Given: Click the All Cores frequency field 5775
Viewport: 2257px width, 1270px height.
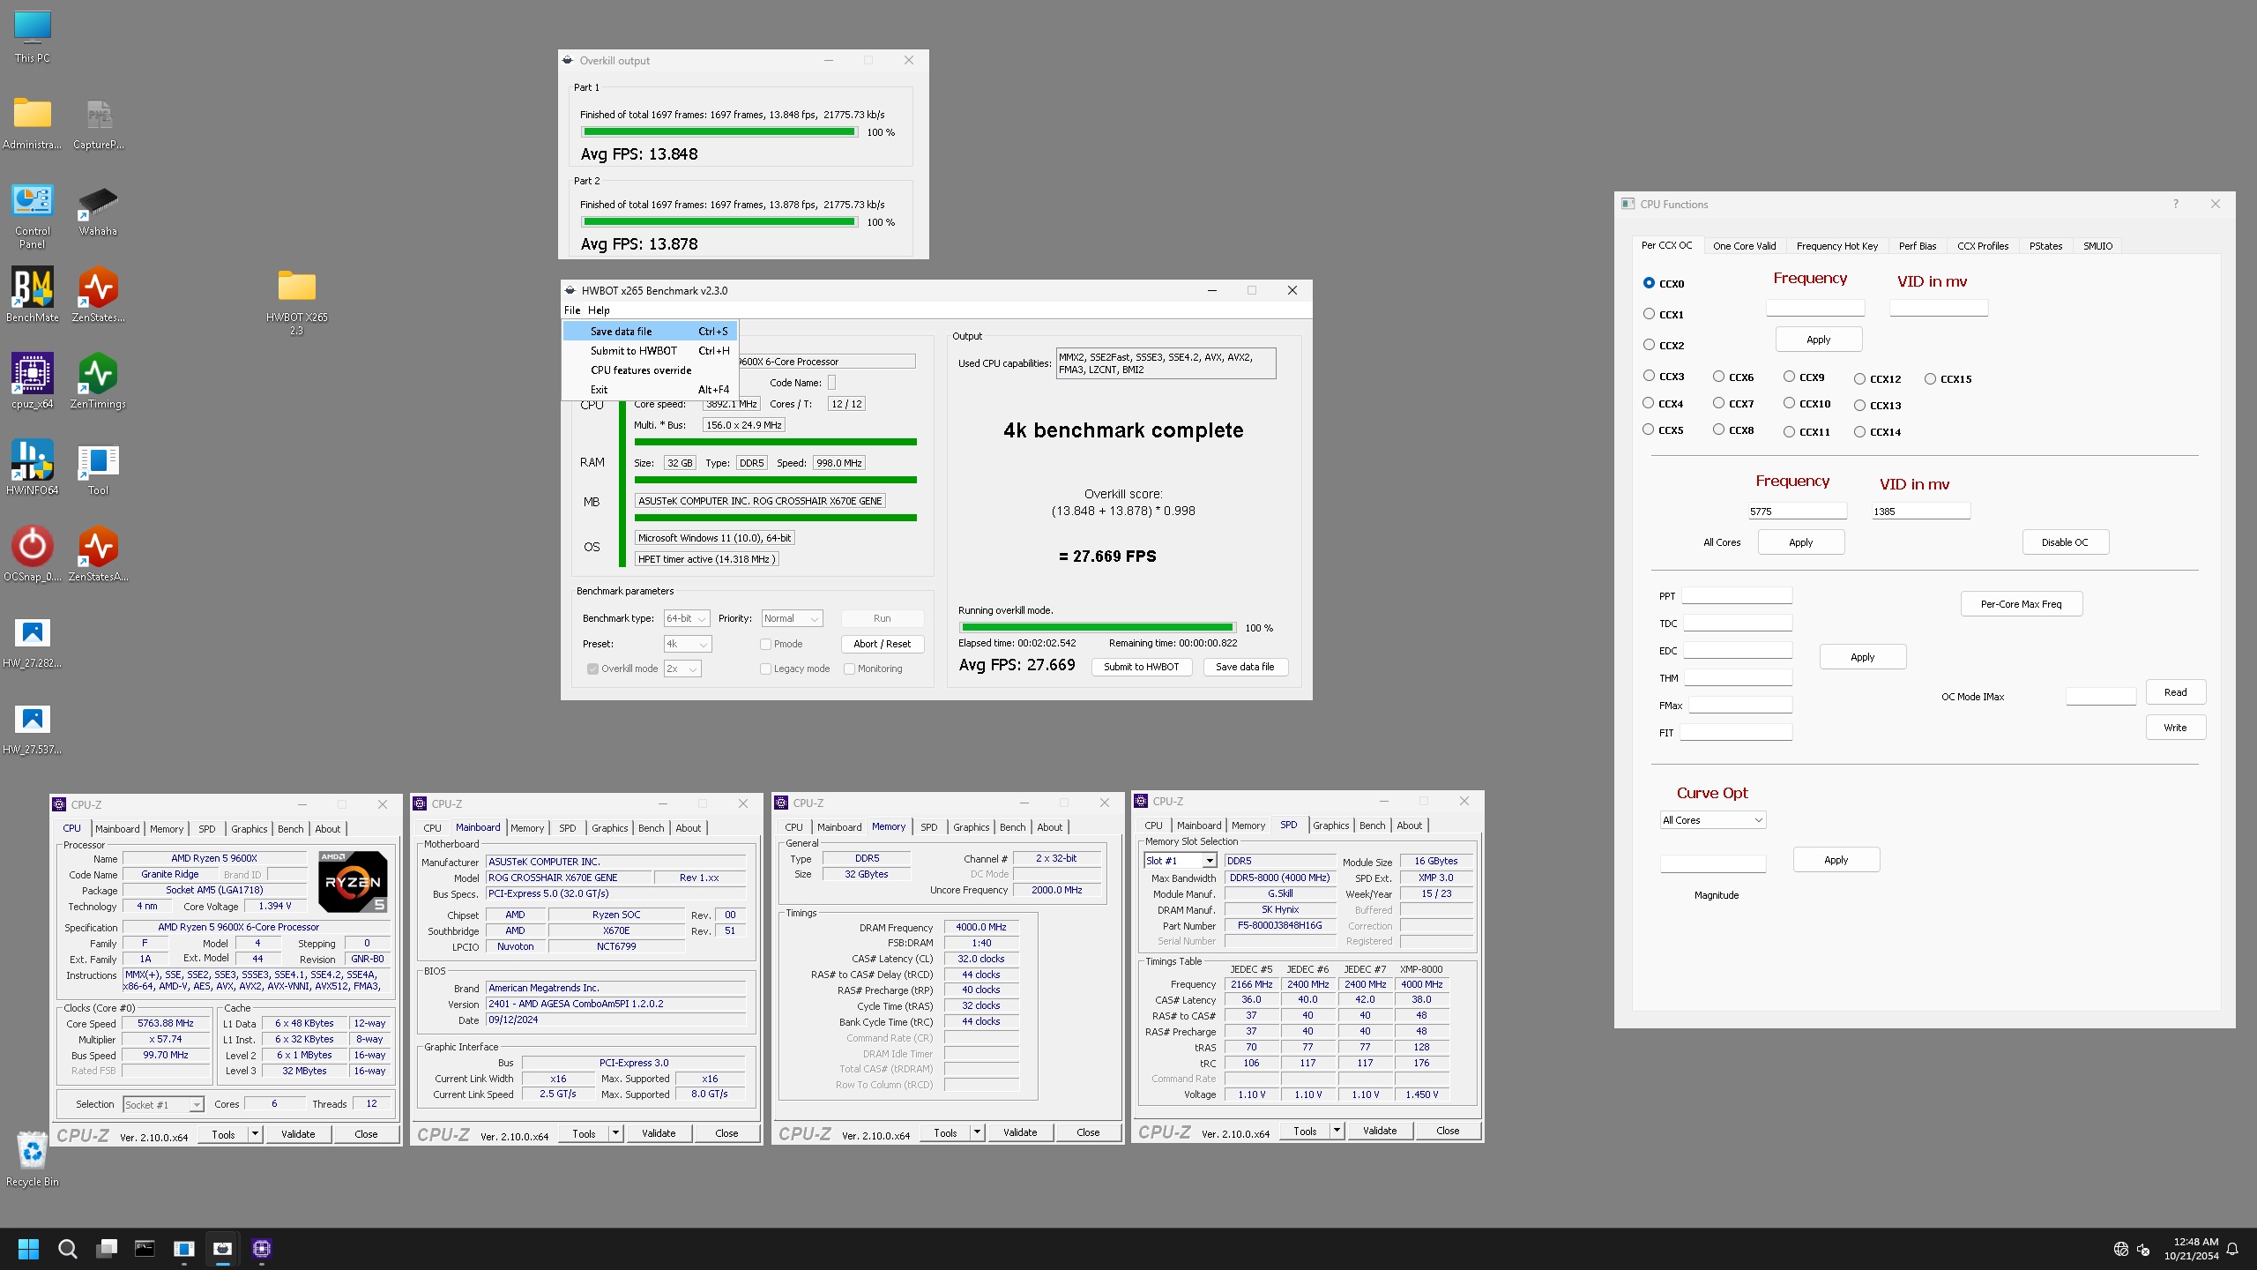Looking at the screenshot, I should click(1797, 512).
